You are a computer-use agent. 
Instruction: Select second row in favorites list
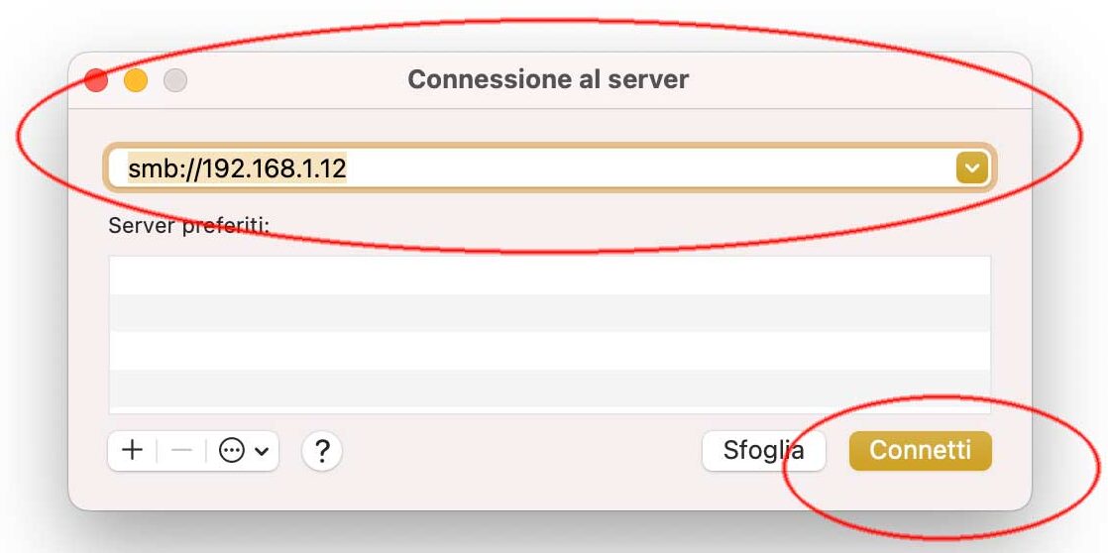[550, 313]
